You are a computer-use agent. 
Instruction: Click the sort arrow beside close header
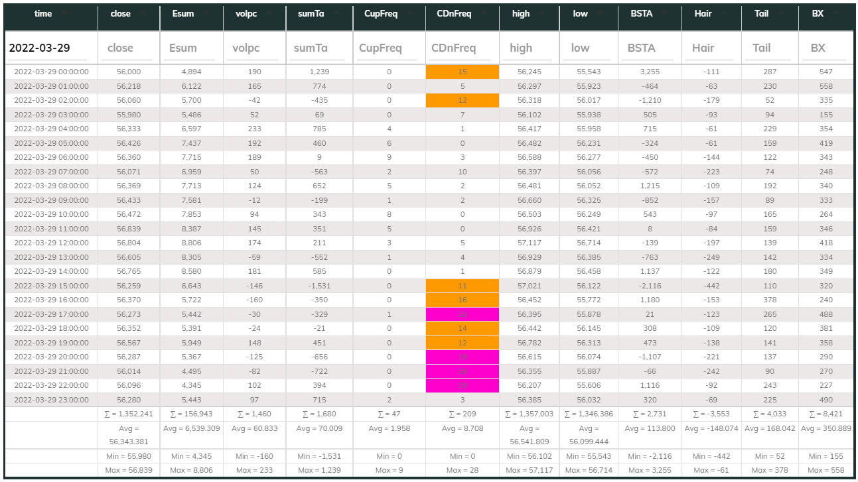(143, 13)
